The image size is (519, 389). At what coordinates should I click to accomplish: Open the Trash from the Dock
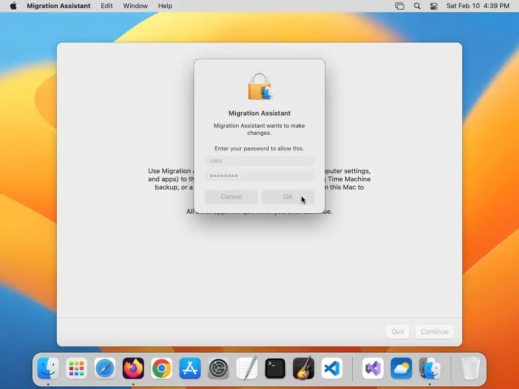point(470,368)
